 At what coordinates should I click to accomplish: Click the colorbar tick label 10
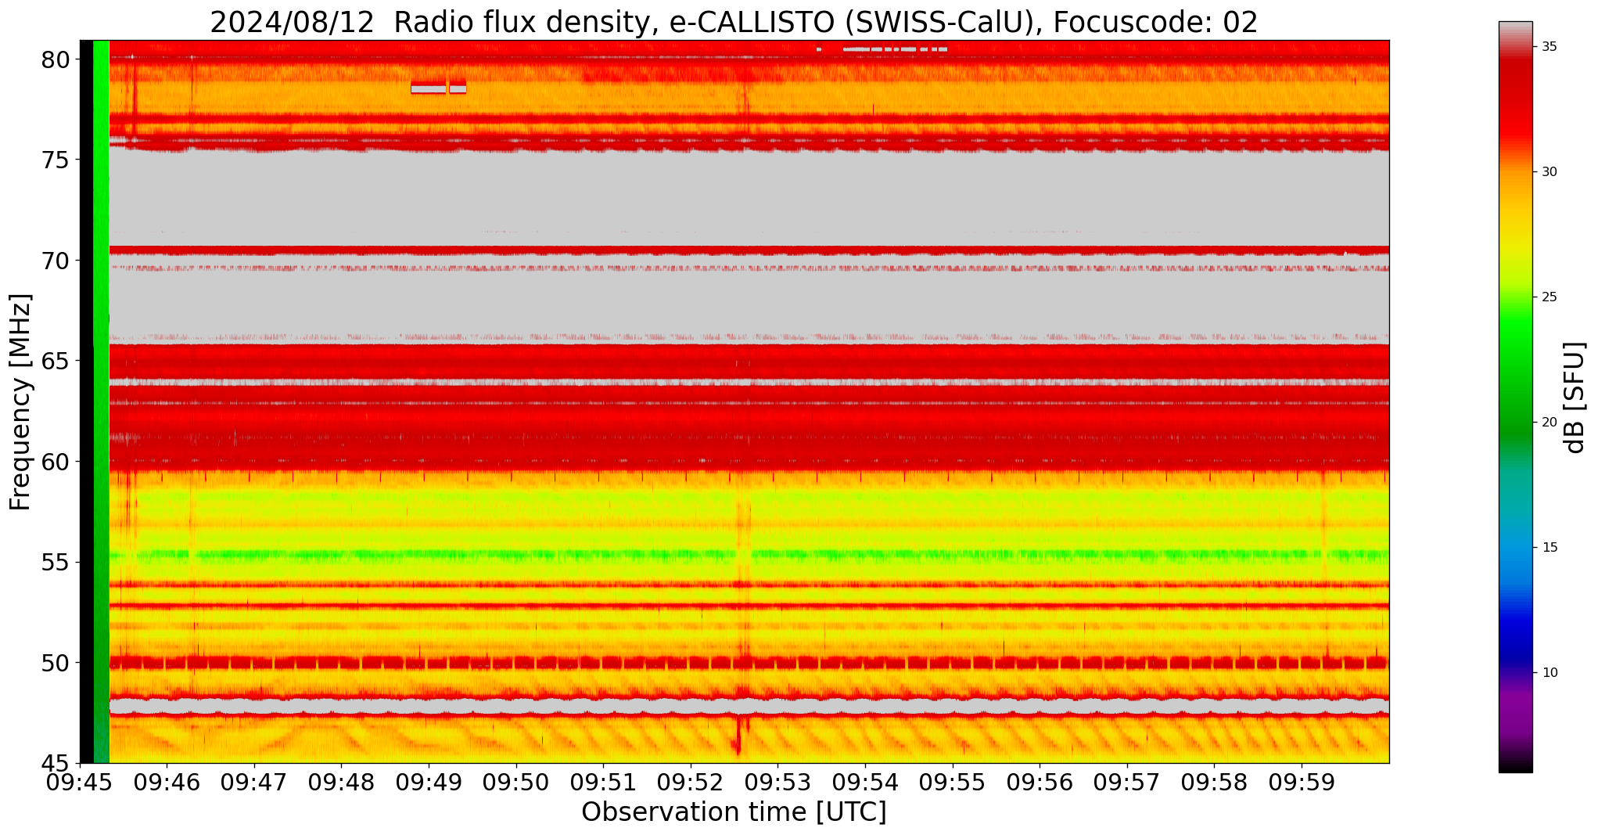[1549, 673]
